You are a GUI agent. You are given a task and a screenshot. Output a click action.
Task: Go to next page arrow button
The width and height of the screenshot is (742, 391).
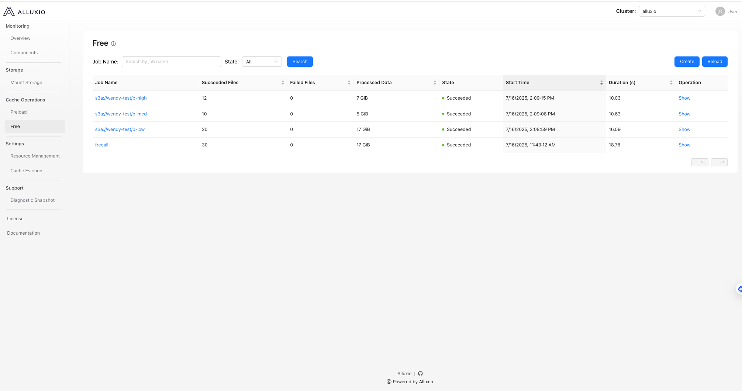pyautogui.click(x=719, y=162)
